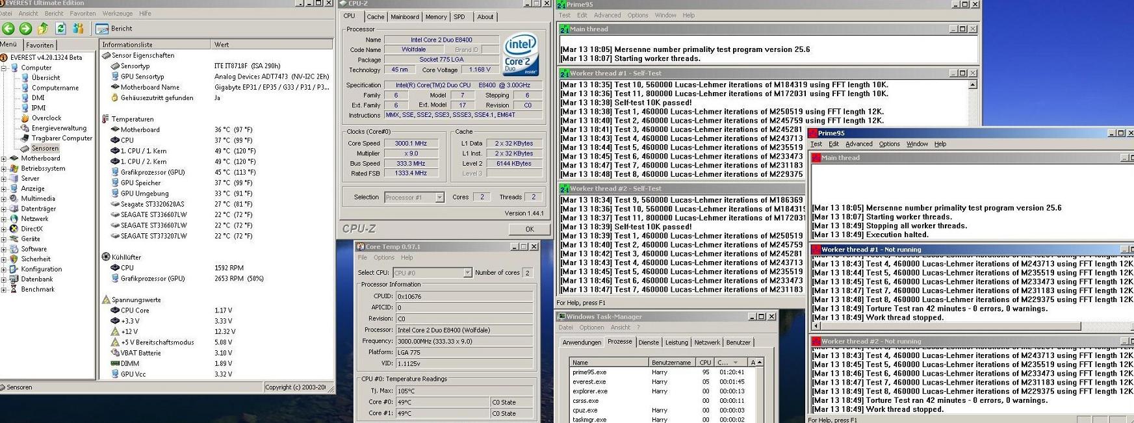Image resolution: width=1134 pixels, height=423 pixels.
Task: Expand the Server tree node
Action: [4, 179]
